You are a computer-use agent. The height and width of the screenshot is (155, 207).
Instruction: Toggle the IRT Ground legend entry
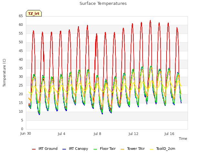pyautogui.click(x=45, y=149)
